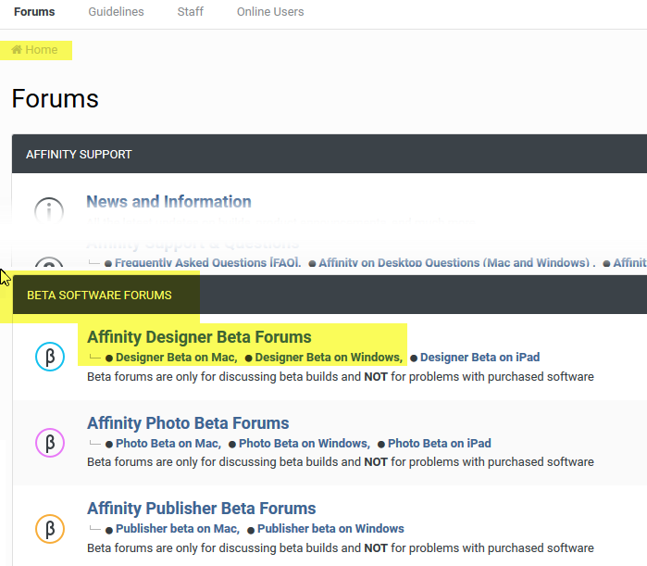This screenshot has width=647, height=566.
Task: Open Designer Beta on iPad subforum
Action: 479,358
